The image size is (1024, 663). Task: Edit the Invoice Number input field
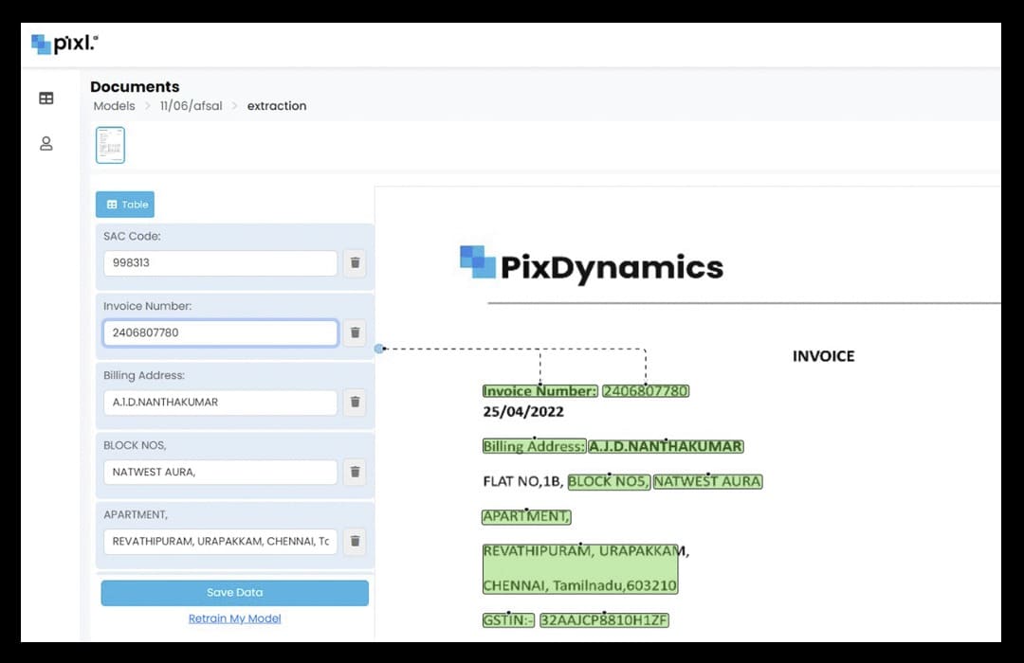click(x=221, y=332)
